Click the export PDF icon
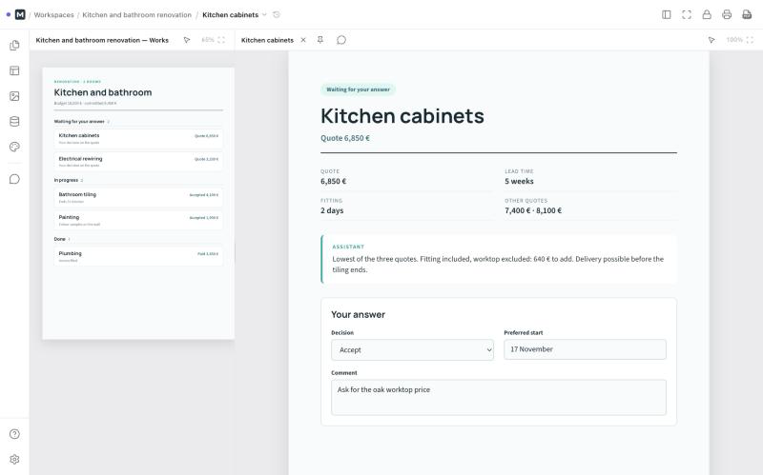The image size is (763, 475). (747, 14)
